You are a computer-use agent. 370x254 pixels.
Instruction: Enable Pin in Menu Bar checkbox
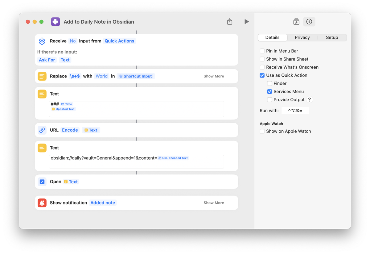(x=262, y=51)
